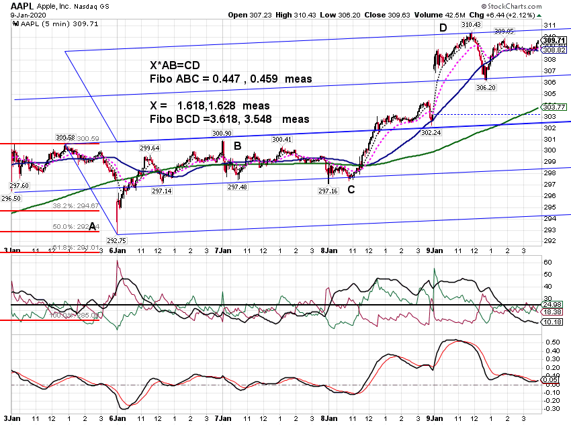Click the 0.05 value tag in the bottom panel

coord(550,380)
